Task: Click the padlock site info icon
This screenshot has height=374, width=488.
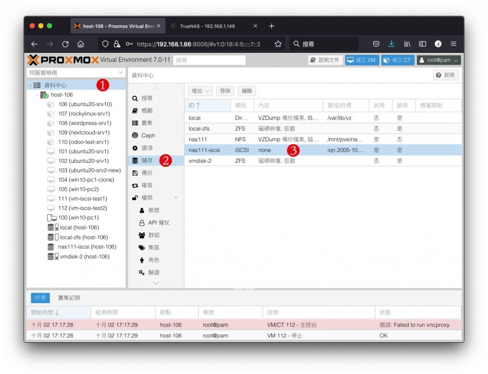Action: pos(117,44)
